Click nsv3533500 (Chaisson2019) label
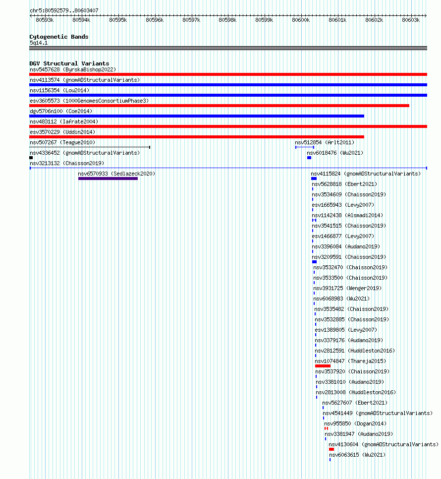441x479 pixels. tap(350, 278)
